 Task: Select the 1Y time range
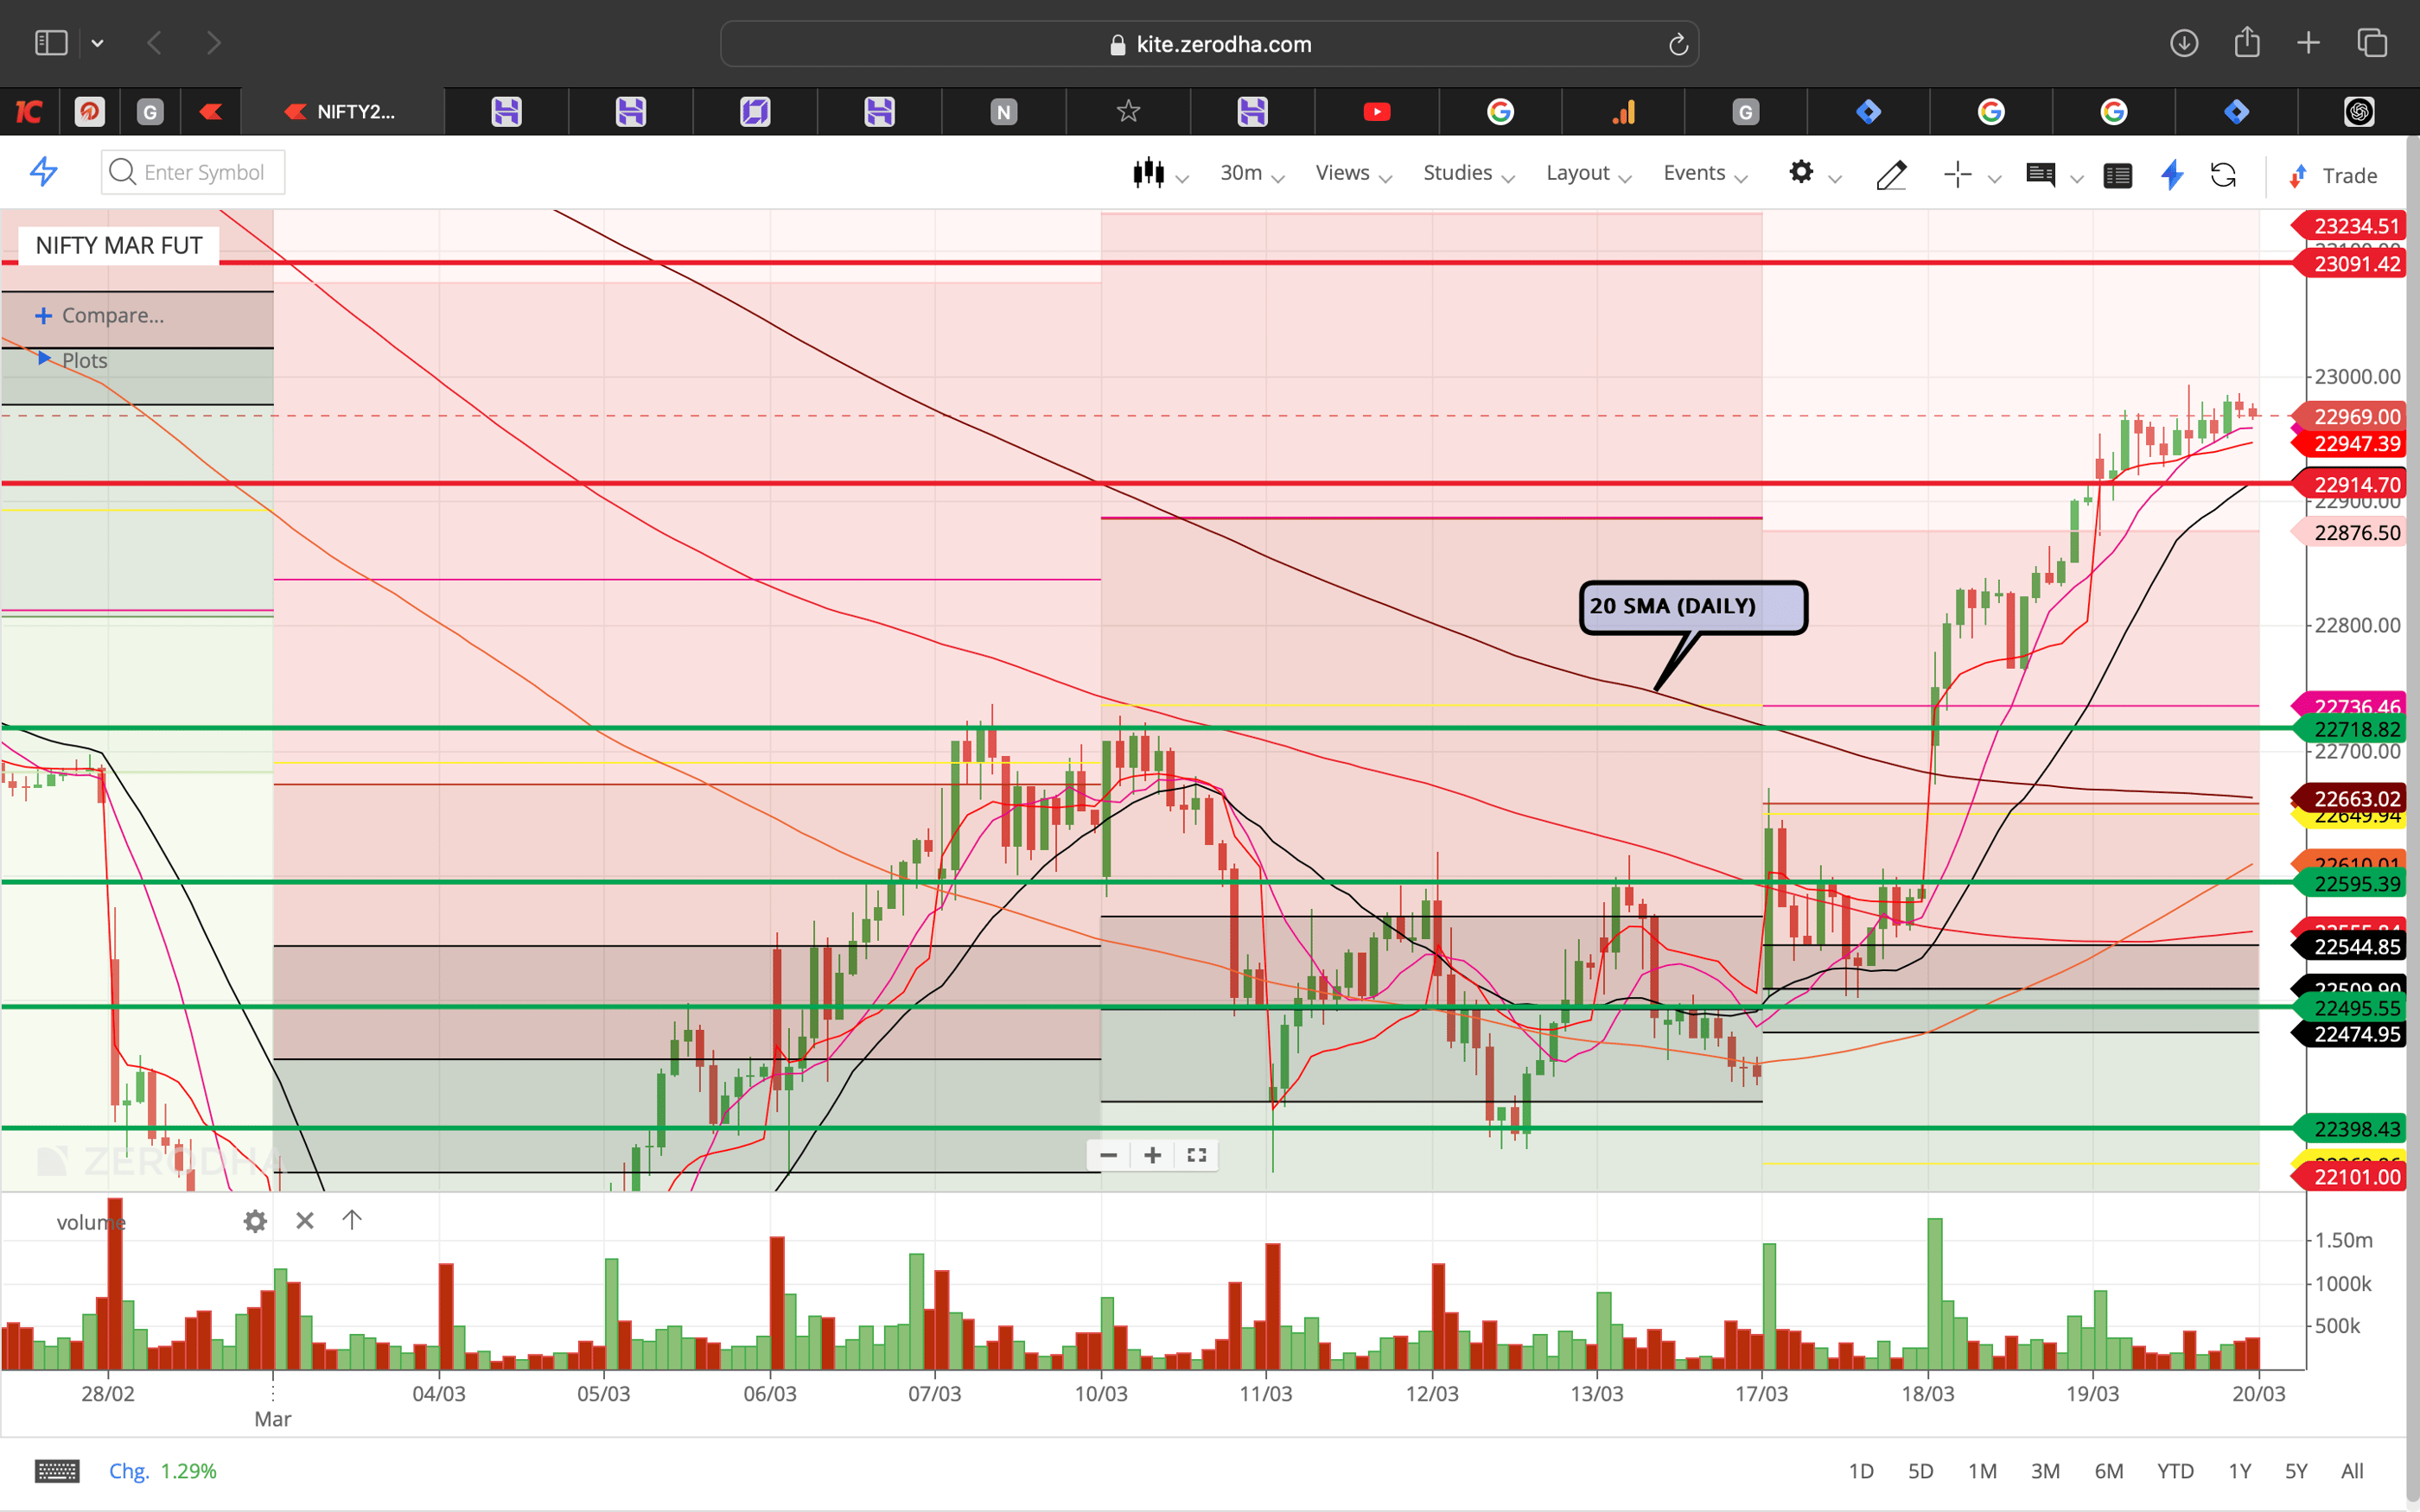pyautogui.click(x=2240, y=1470)
